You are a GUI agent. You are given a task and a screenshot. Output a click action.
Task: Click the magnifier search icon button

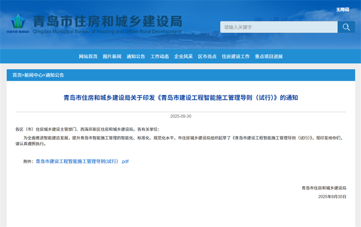point(346,27)
